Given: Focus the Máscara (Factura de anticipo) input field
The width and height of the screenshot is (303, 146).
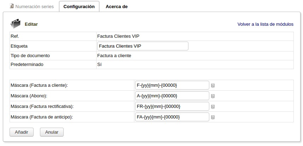Looking at the screenshot, I should (x=172, y=117).
